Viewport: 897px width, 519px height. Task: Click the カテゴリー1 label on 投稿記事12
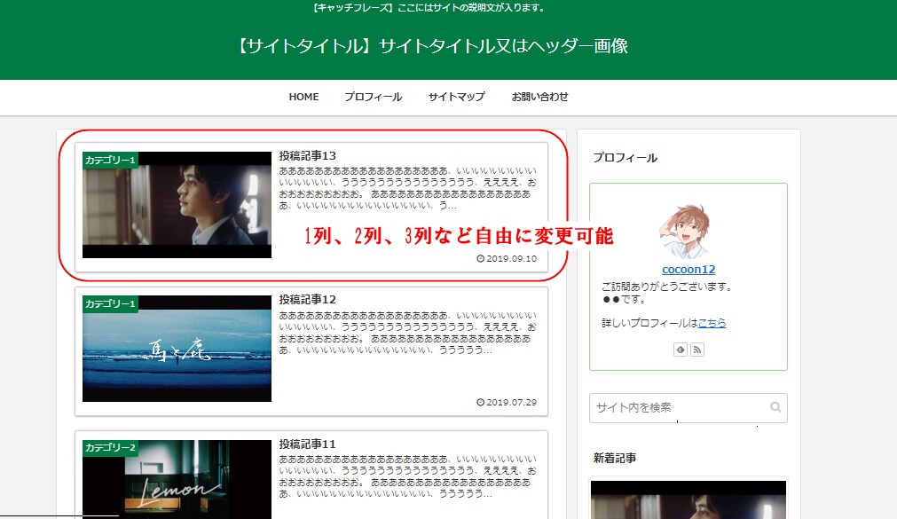point(110,303)
